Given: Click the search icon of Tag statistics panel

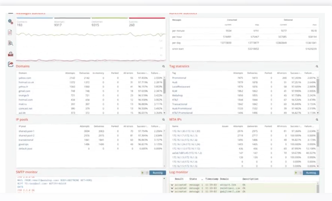Looking at the screenshot, I should pyautogui.click(x=317, y=67).
